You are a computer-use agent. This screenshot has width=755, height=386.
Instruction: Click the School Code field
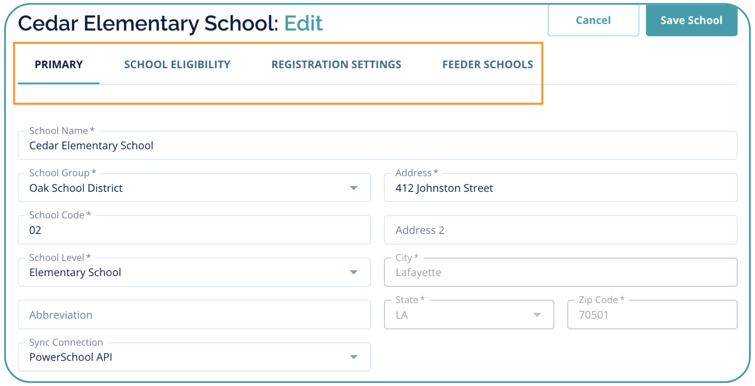[194, 230]
